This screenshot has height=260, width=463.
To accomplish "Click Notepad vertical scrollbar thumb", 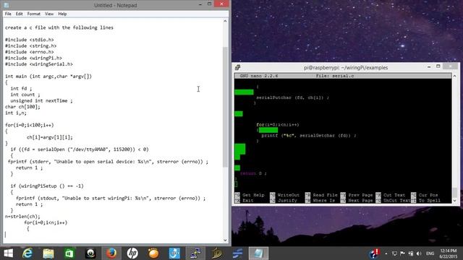I will [x=225, y=107].
